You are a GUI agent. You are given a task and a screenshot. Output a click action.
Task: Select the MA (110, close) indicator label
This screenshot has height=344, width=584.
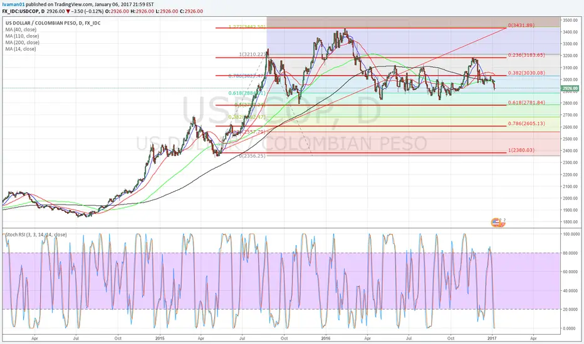(22, 36)
